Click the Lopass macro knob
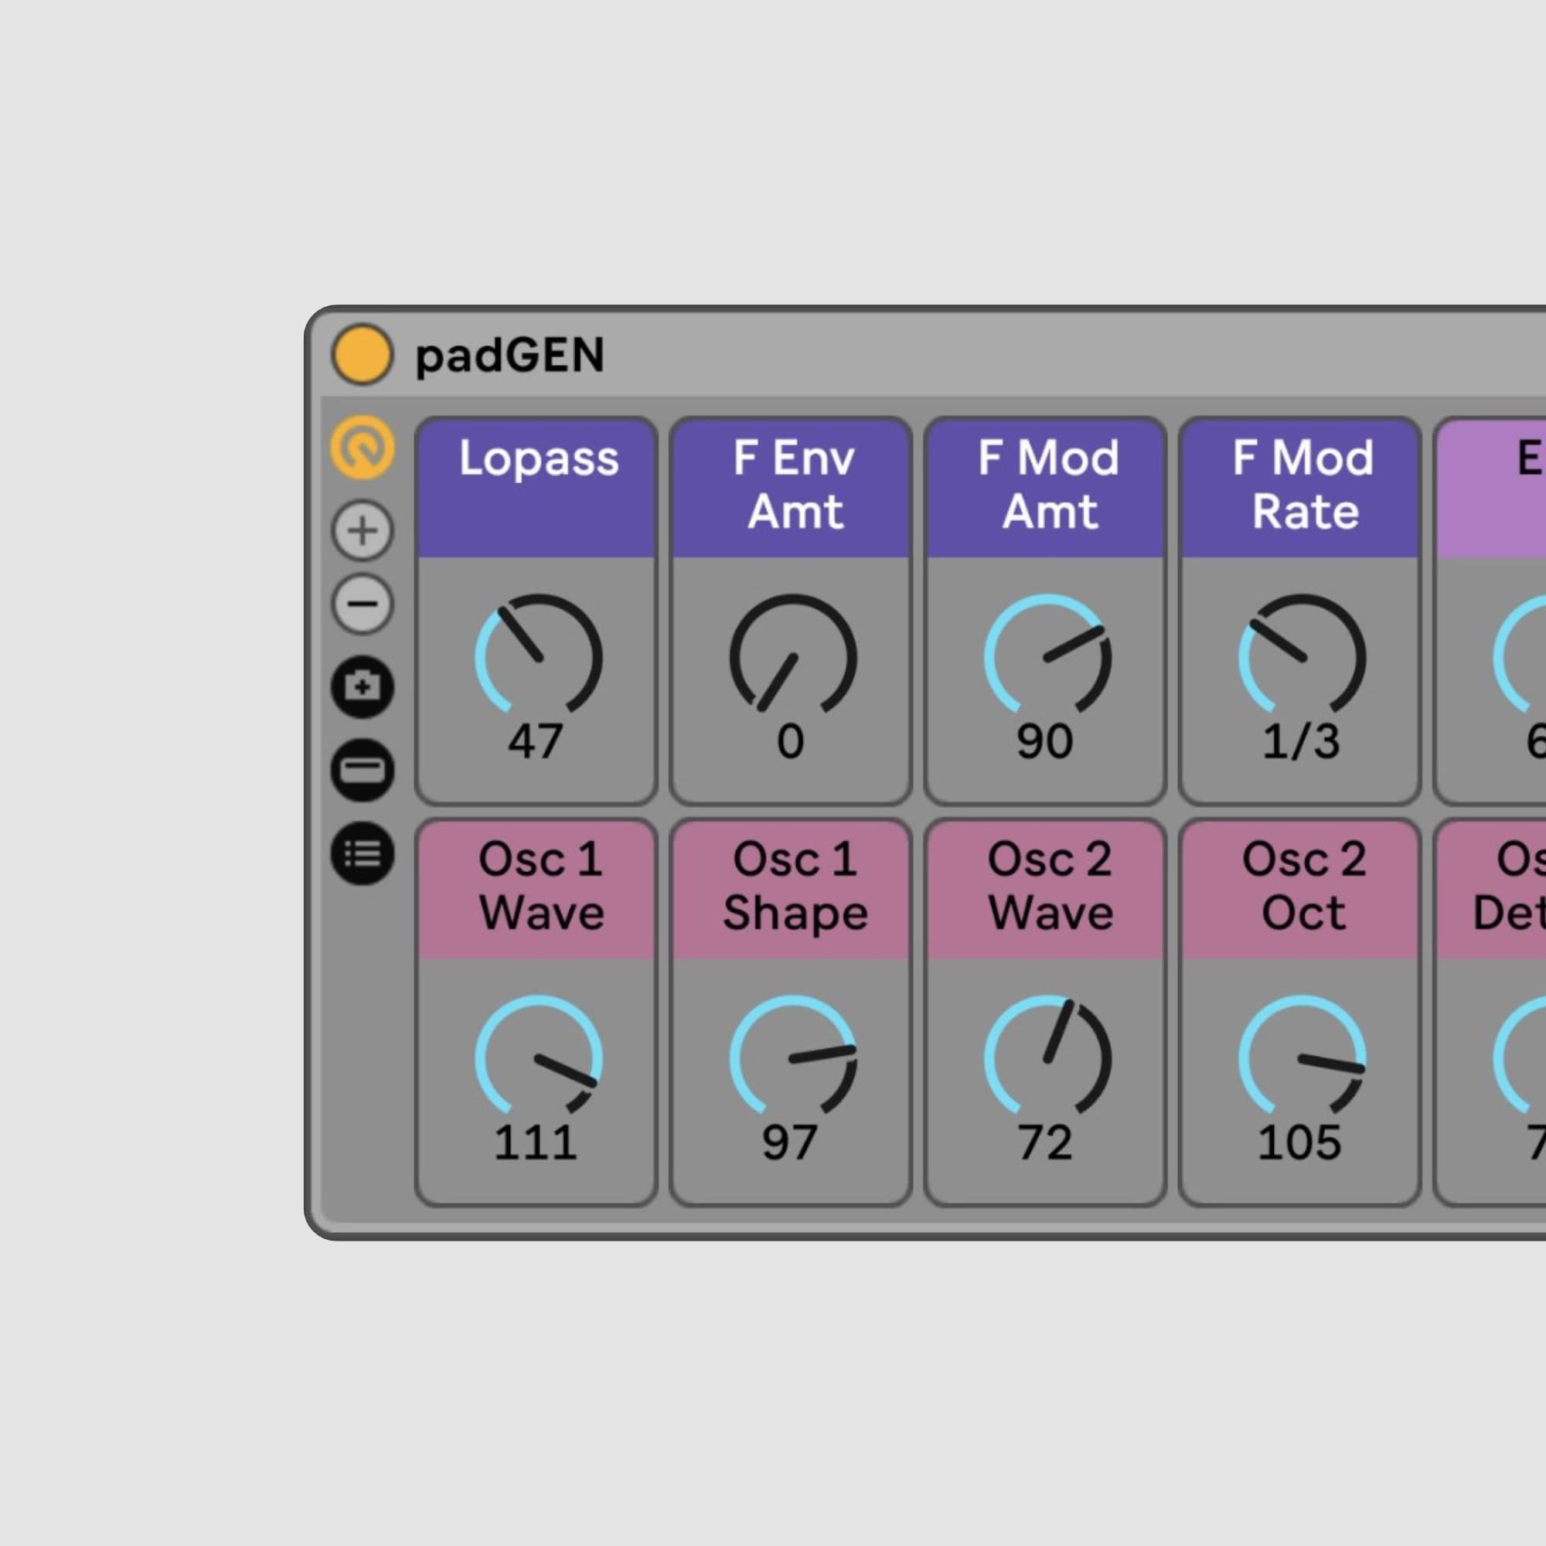 point(538,656)
